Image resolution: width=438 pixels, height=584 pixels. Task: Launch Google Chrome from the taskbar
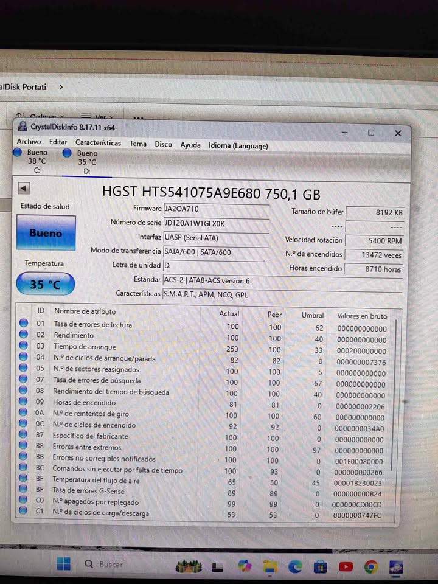[370, 567]
